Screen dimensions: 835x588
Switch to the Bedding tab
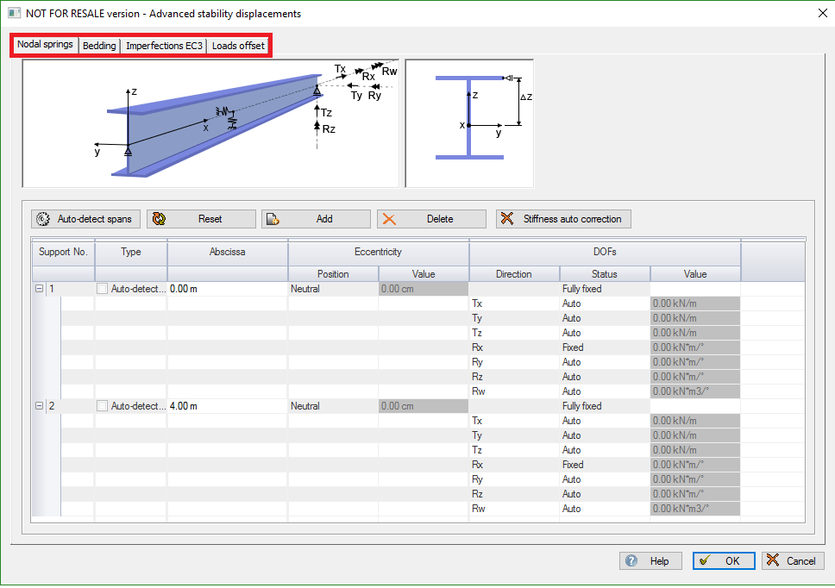coord(99,46)
